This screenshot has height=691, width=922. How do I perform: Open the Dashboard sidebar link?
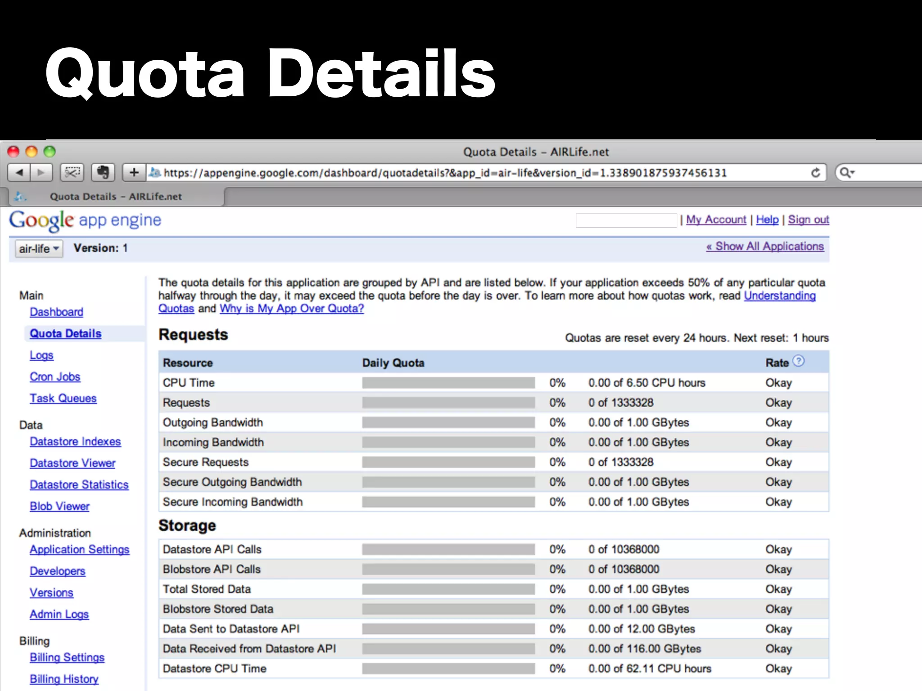56,312
